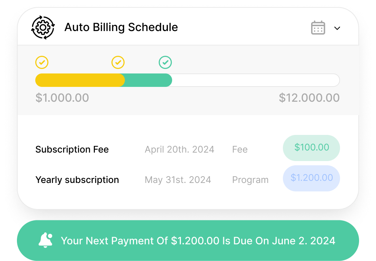Click the $12.000.00 total amount label

309,98
